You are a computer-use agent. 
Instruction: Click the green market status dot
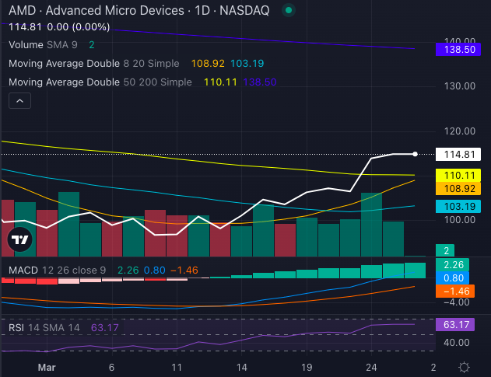coord(289,11)
